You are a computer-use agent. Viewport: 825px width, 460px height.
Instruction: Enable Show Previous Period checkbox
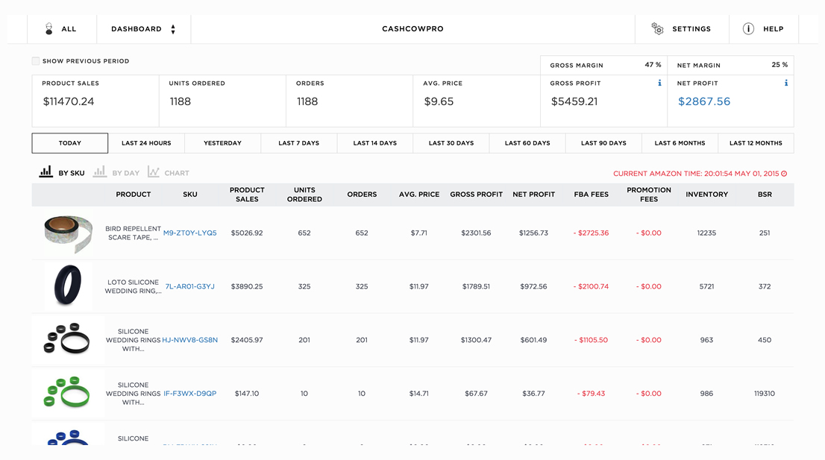[x=36, y=61]
